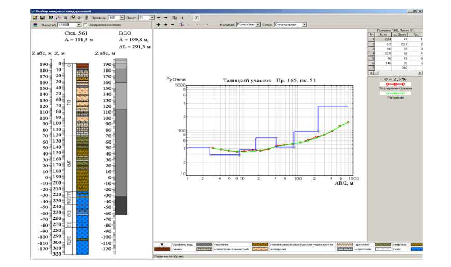This screenshot has height=267, width=451.
Task: Open the Масштаб 'Полностью' dropdown
Action: tap(256, 24)
